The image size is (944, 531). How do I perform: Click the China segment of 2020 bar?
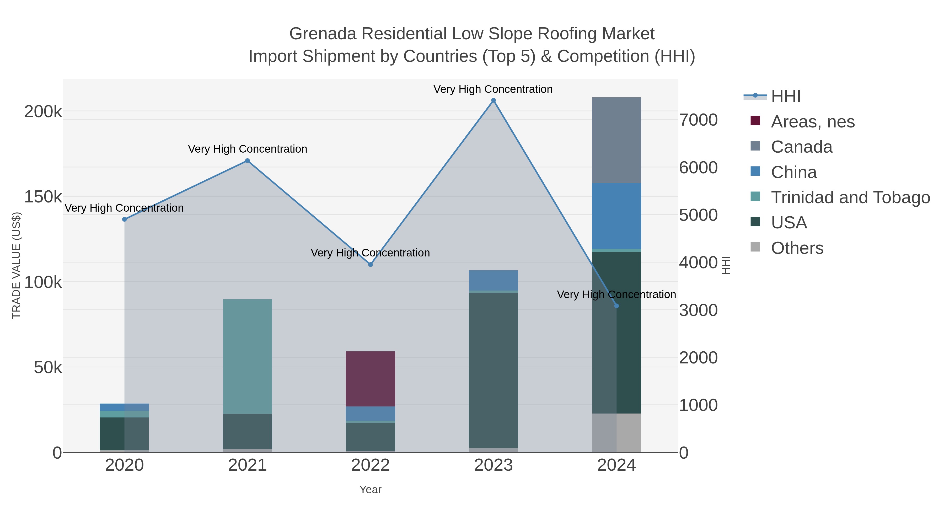pyautogui.click(x=125, y=407)
